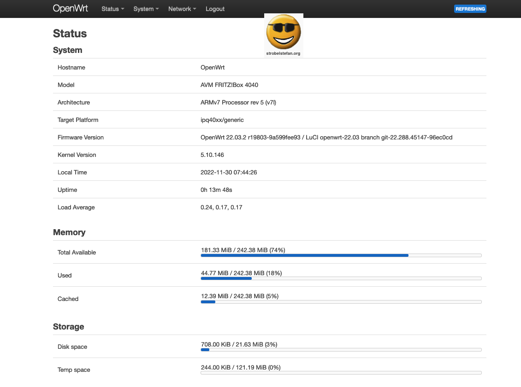Click the Cached memory progress bar
The height and width of the screenshot is (387, 521).
tap(341, 301)
